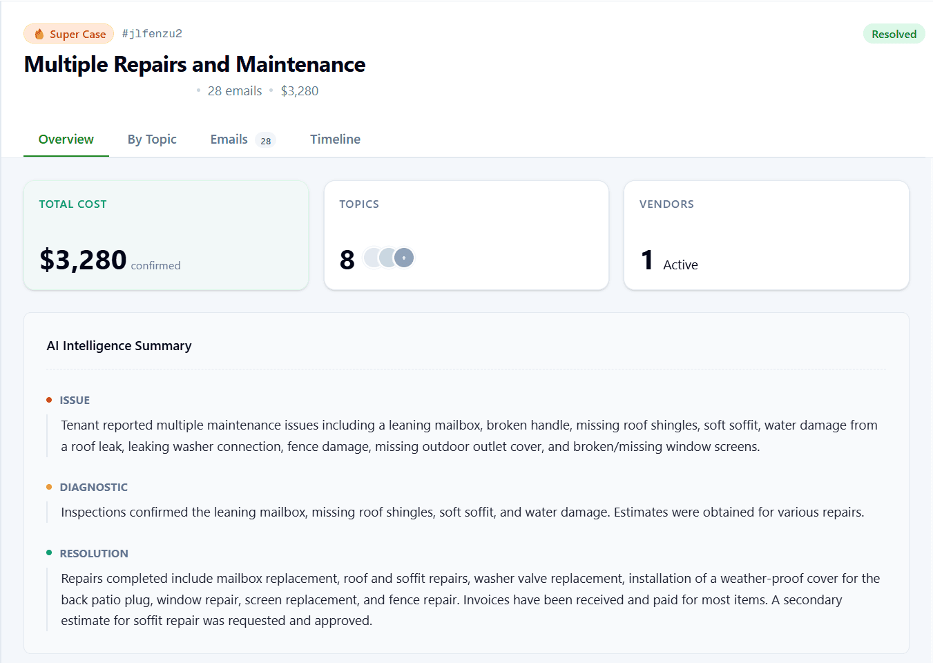Click the 28 count badge on Emails

click(265, 140)
